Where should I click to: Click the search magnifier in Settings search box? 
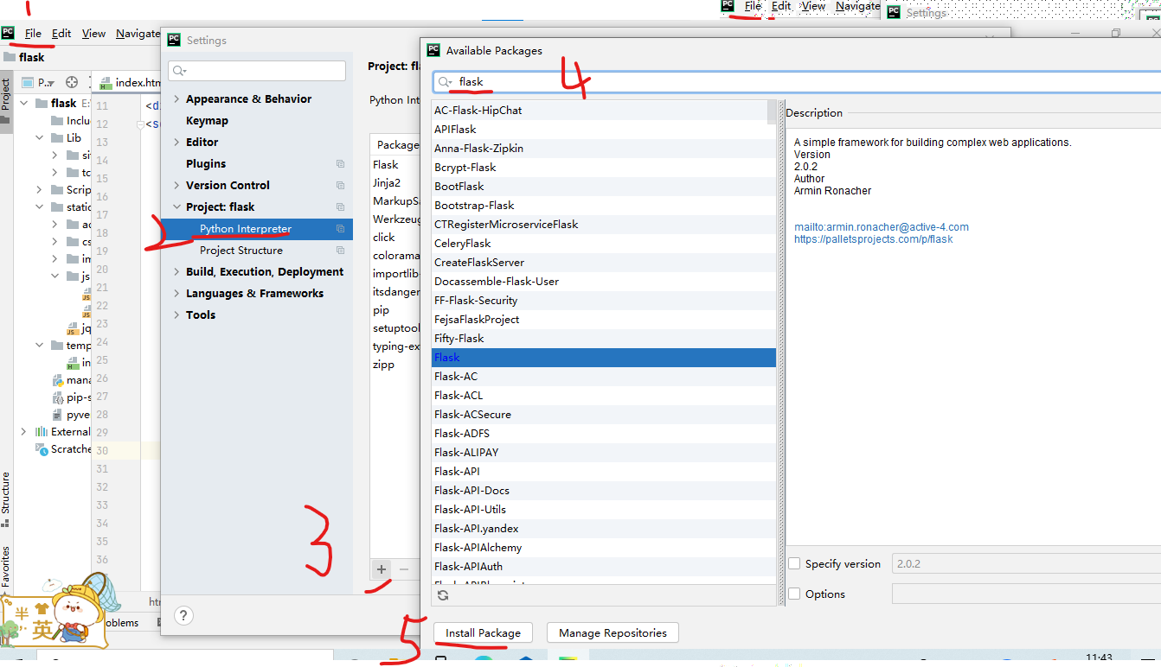point(181,71)
